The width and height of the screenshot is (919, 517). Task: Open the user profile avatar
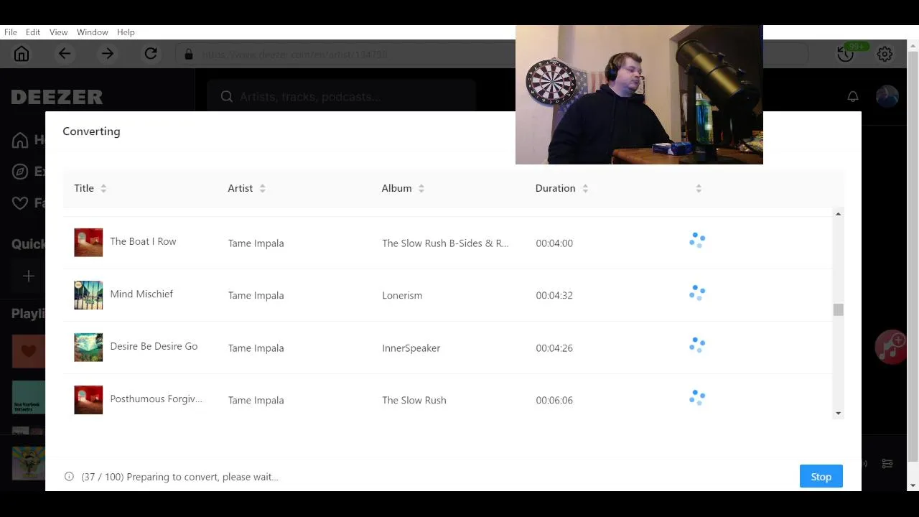[x=887, y=96]
